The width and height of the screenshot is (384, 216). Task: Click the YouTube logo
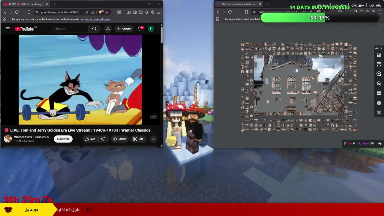(25, 29)
